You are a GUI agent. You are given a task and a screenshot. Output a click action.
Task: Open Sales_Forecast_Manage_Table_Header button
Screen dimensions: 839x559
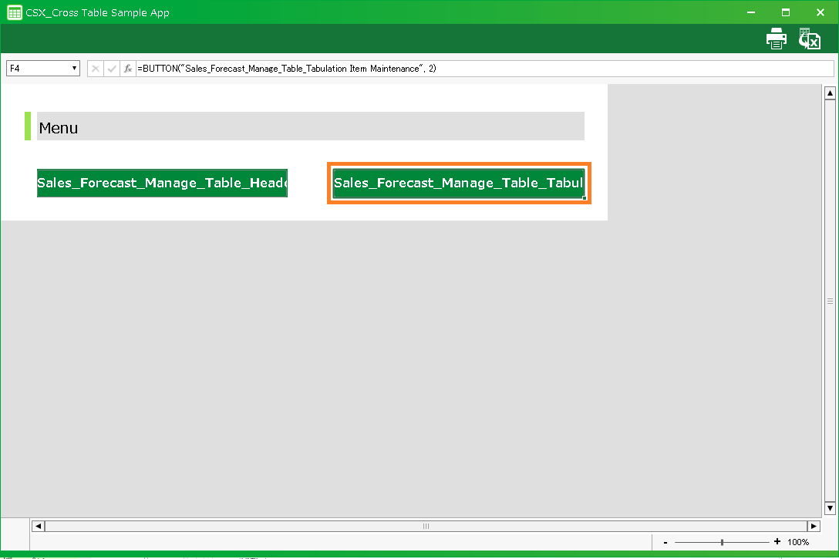click(x=162, y=184)
